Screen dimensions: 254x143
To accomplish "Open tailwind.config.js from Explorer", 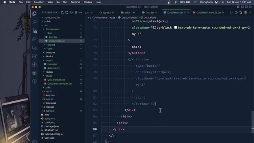I will click(54, 134).
